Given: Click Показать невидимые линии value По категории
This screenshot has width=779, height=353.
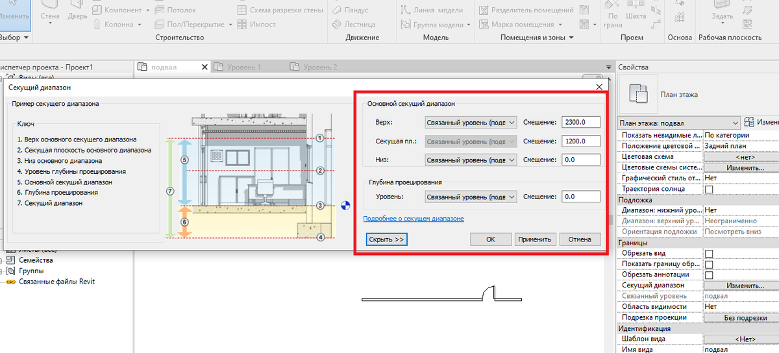Looking at the screenshot, I should (x=741, y=136).
